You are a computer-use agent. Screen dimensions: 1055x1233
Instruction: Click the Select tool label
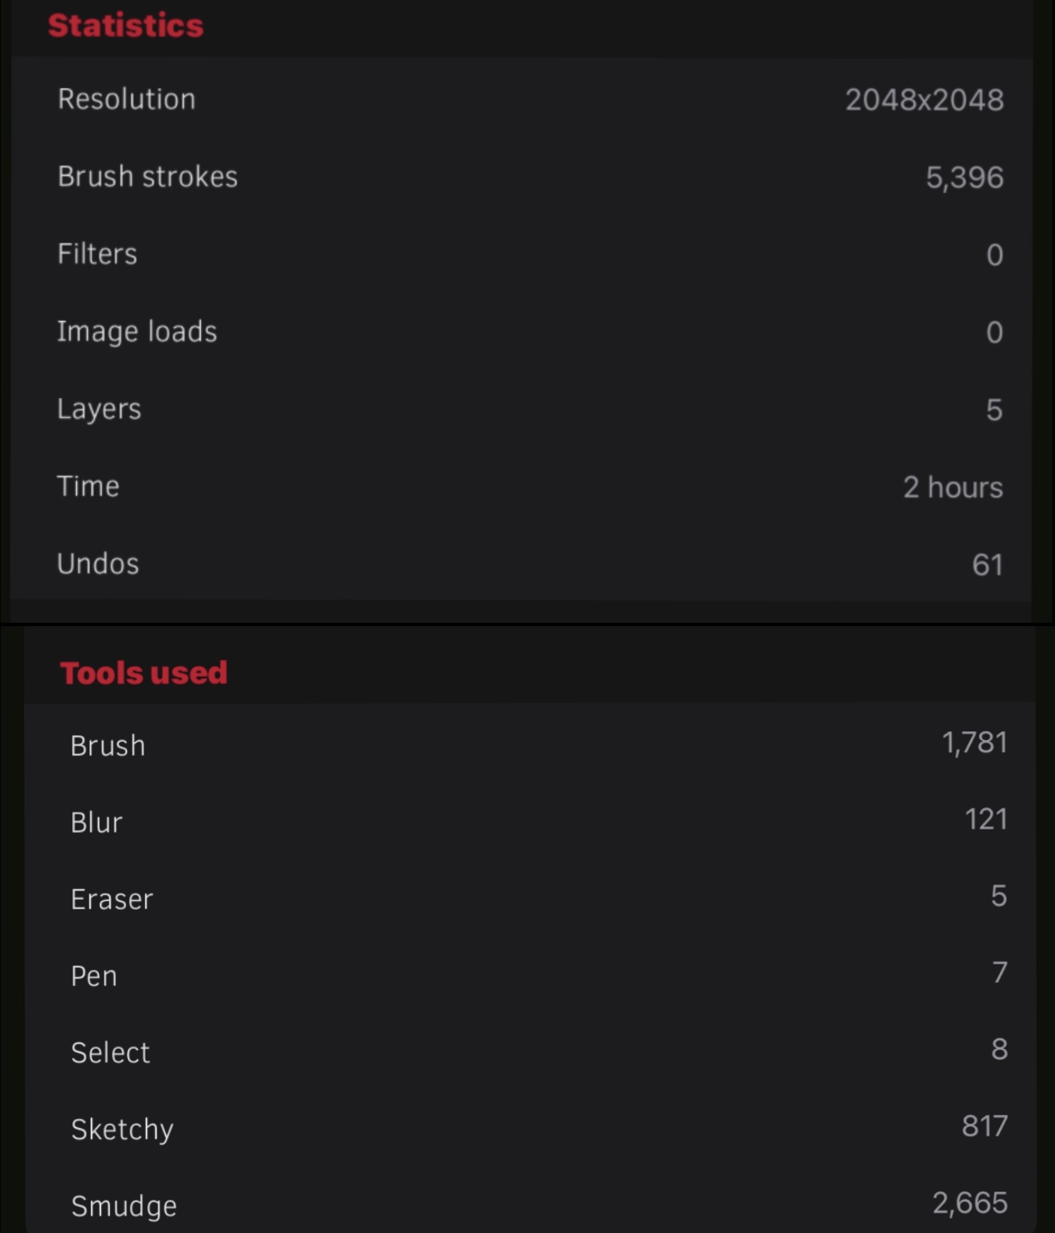pyautogui.click(x=111, y=1053)
